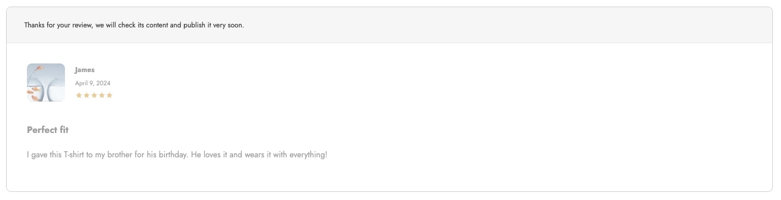The height and width of the screenshot is (200, 781).
Task: Click the review date April 9, 2024
Action: tap(93, 83)
